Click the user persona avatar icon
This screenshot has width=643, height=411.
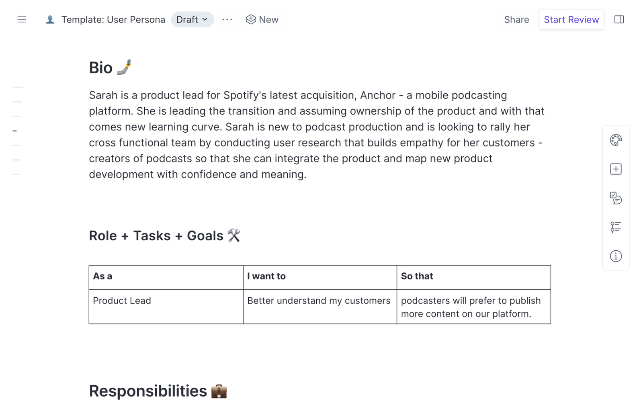(49, 19)
